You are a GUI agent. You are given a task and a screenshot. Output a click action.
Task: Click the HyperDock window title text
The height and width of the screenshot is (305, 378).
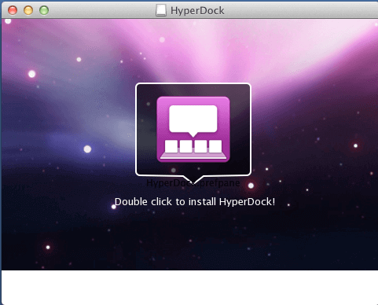tap(197, 11)
